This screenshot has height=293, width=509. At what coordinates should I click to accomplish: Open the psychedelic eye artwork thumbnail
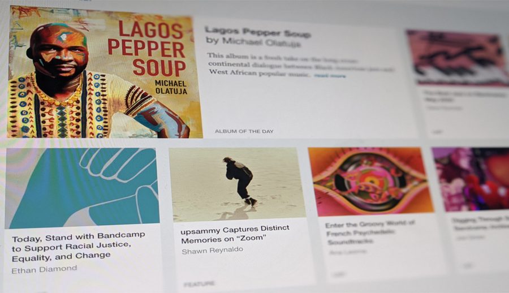(x=370, y=182)
